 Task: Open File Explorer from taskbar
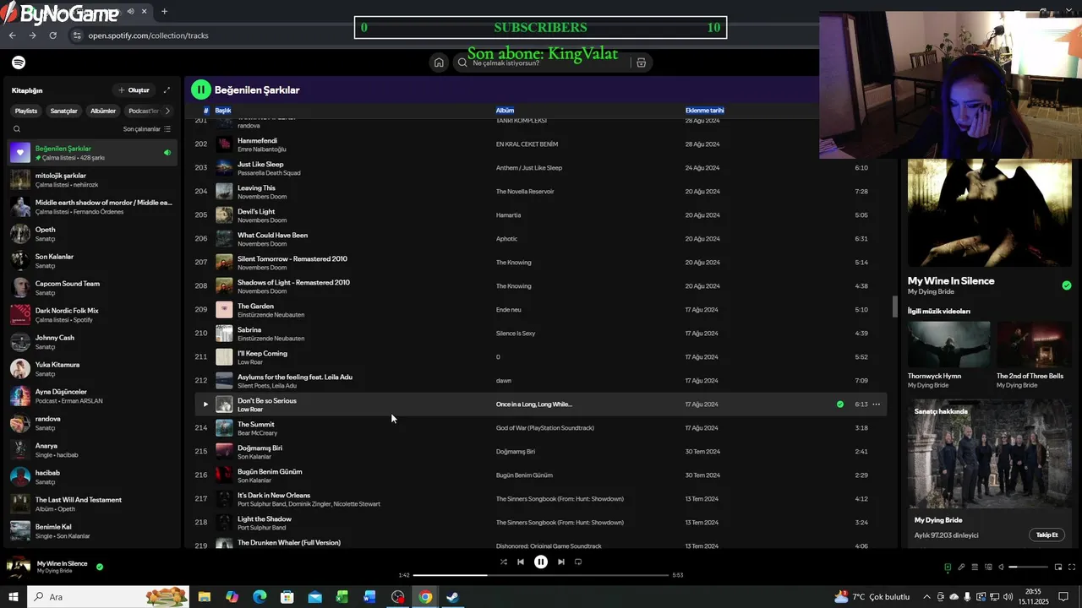[x=205, y=597]
